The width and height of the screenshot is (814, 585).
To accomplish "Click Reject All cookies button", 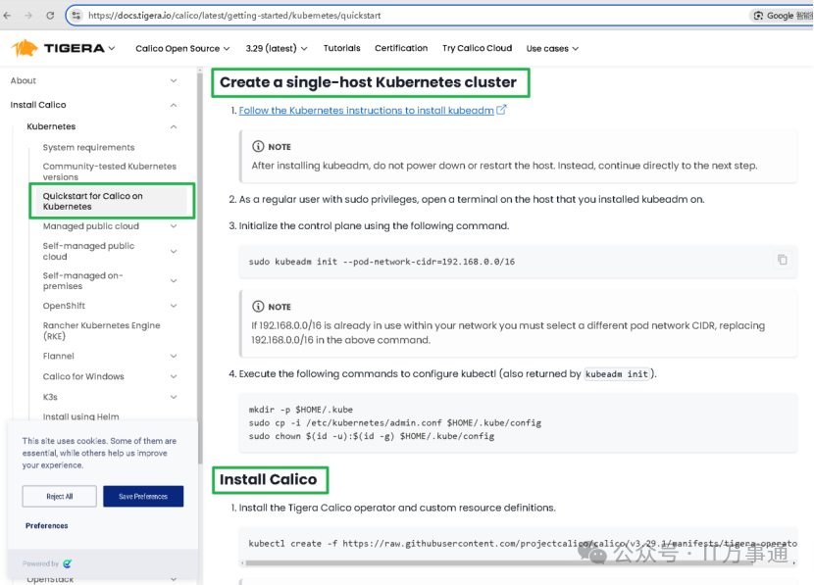I will [59, 496].
